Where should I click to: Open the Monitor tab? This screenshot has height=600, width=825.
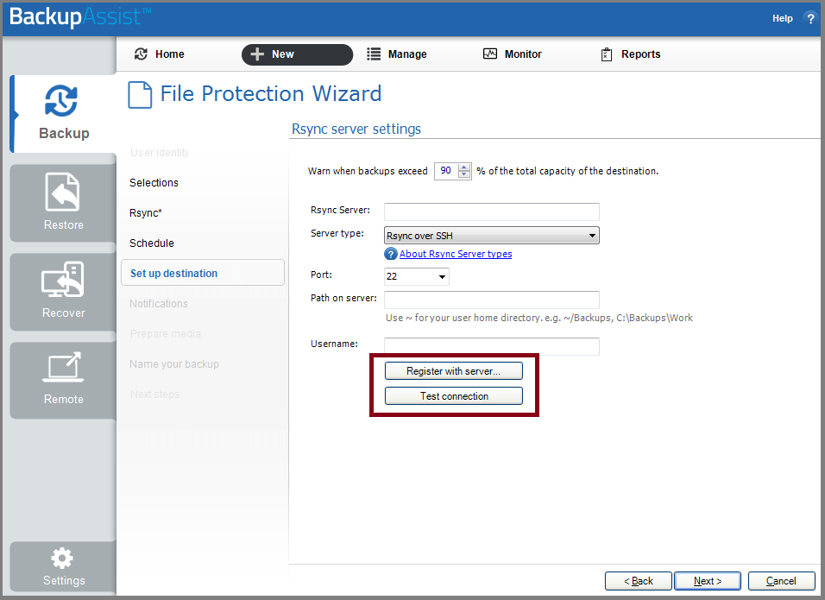coord(513,54)
